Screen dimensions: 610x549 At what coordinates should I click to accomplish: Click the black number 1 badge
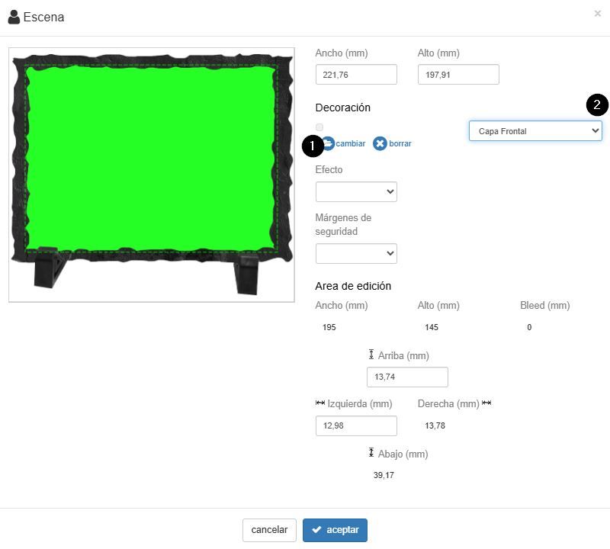click(x=313, y=145)
